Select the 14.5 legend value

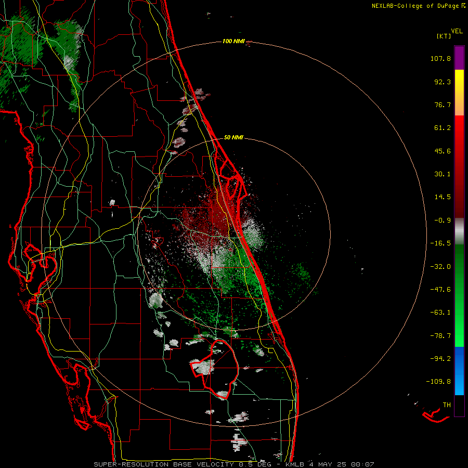pyautogui.click(x=443, y=197)
